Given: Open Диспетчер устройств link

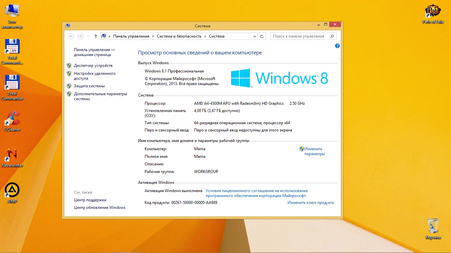Looking at the screenshot, I should 93,66.
